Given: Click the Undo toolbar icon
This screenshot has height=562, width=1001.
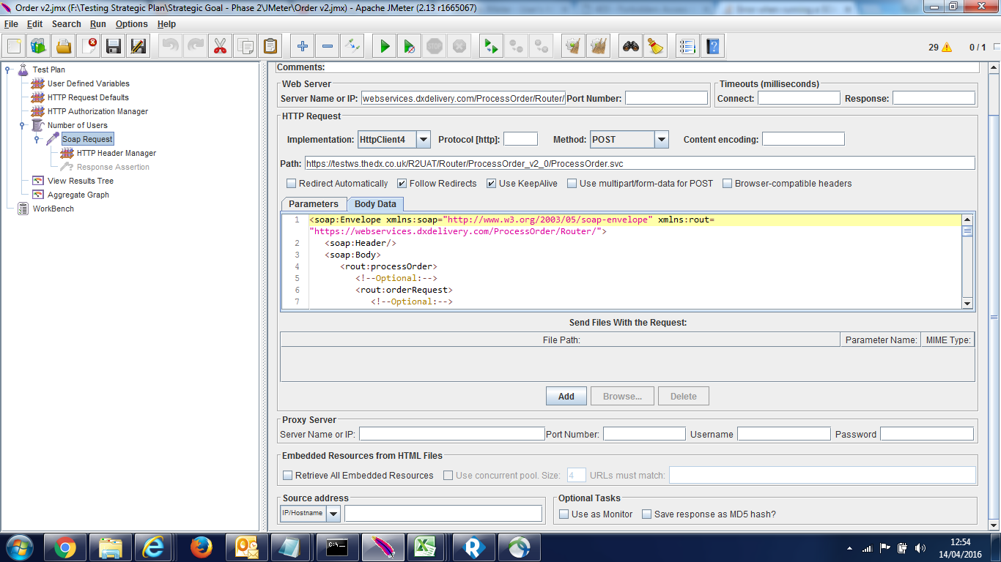Looking at the screenshot, I should click(170, 46).
